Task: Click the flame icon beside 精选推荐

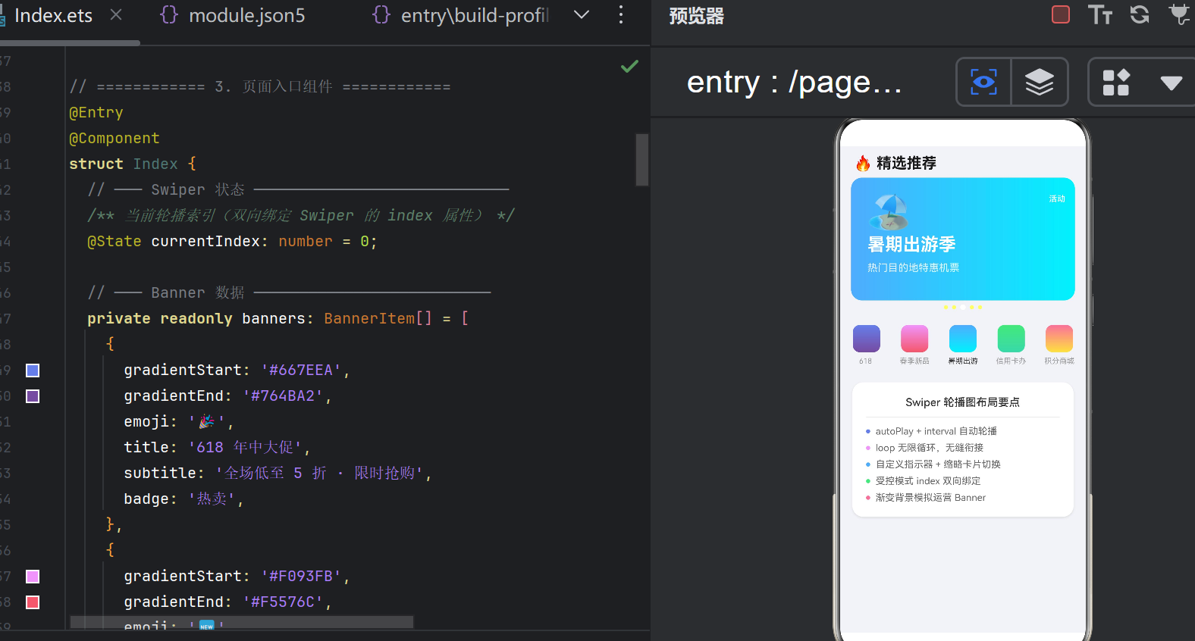Action: pos(863,163)
